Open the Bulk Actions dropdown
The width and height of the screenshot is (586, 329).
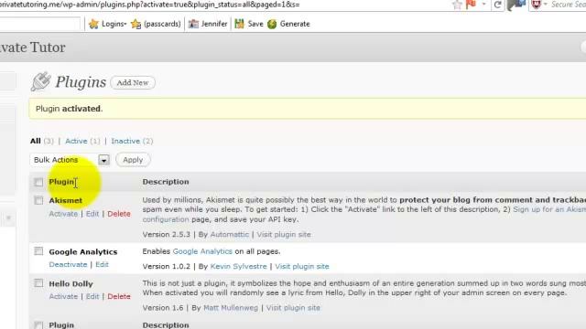(x=70, y=160)
